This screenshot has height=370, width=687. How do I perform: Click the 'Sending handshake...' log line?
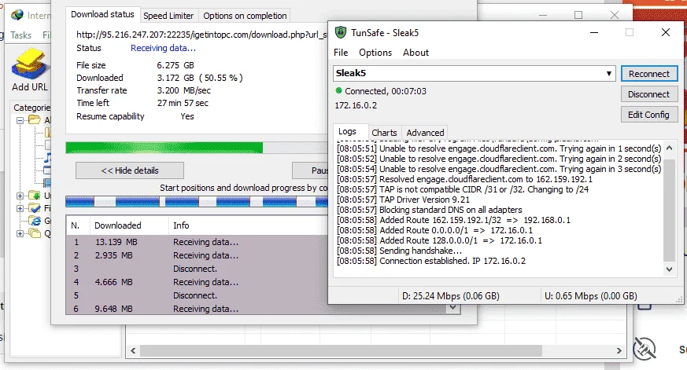pyautogui.click(x=399, y=251)
